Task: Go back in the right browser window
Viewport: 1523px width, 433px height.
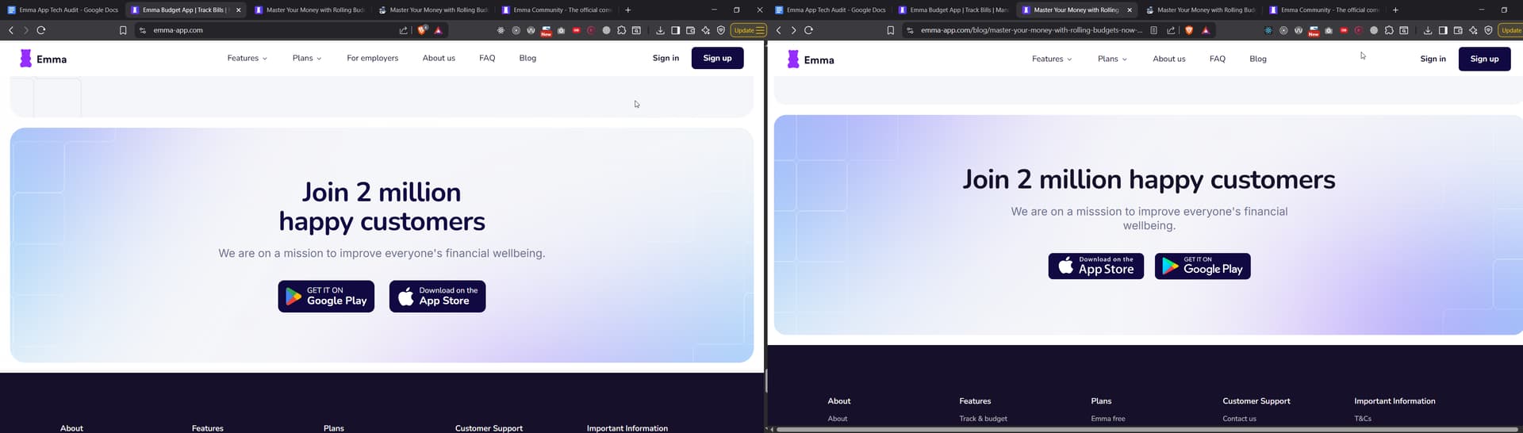Action: [x=779, y=30]
